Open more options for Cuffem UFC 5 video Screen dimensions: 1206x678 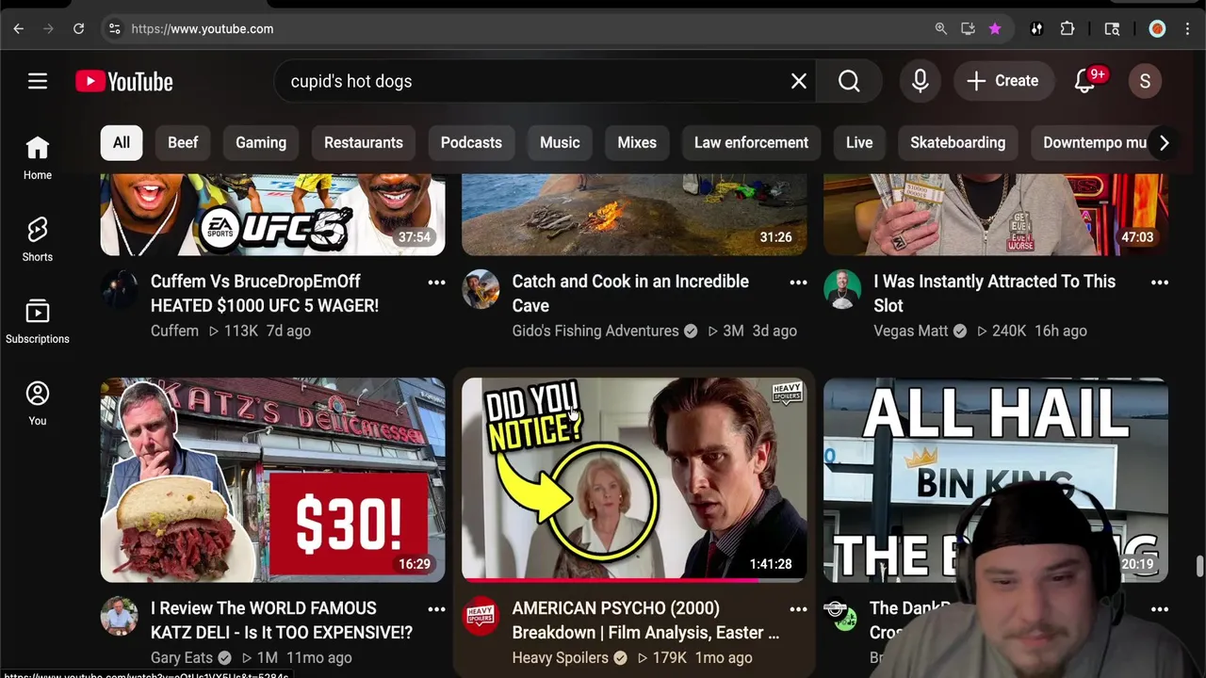[x=436, y=282]
